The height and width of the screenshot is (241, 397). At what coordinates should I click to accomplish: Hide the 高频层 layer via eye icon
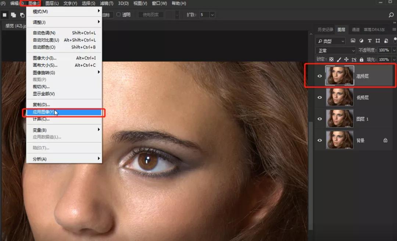(320, 76)
